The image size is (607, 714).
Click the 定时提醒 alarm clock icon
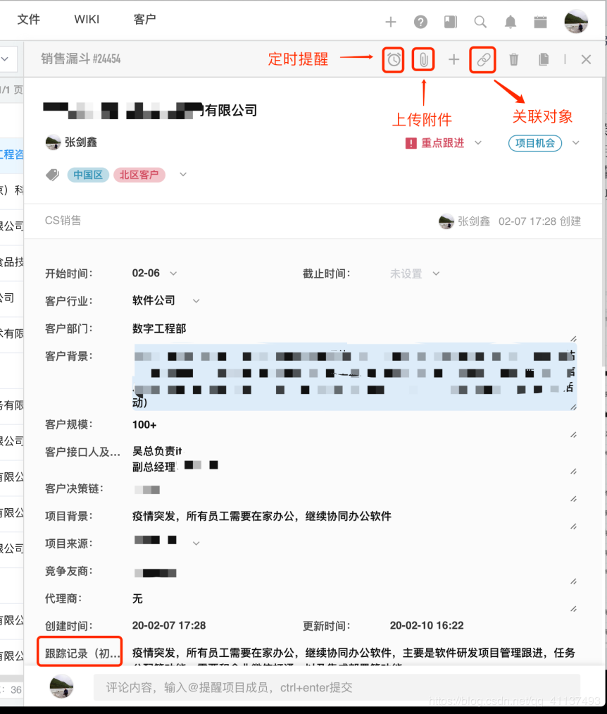point(393,60)
